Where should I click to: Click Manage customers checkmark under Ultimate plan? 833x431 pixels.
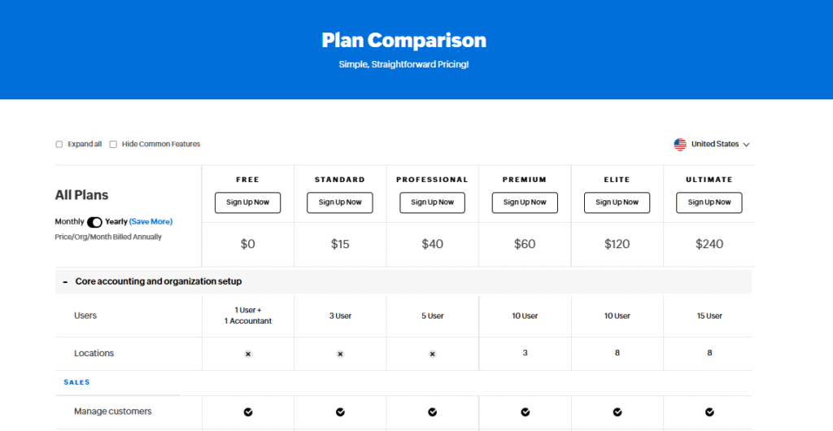tap(709, 412)
